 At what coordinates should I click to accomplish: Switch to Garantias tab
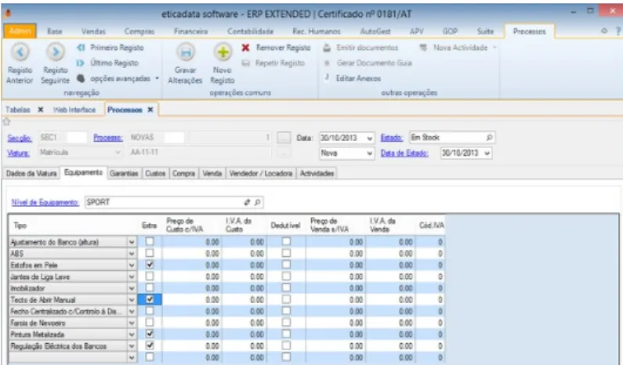coord(124,173)
